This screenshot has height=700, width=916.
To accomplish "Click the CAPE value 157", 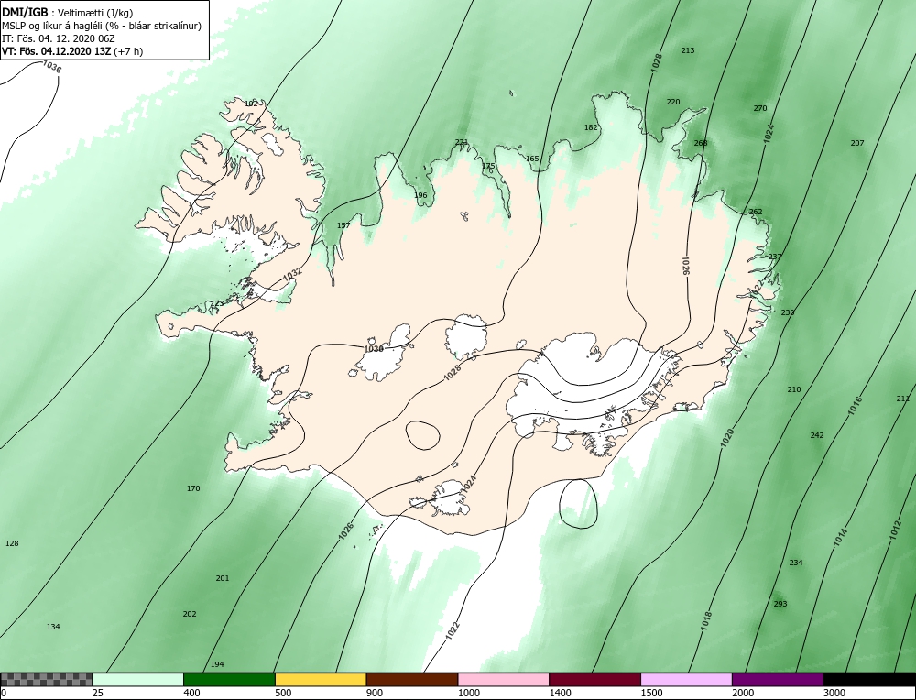I will coord(343,225).
